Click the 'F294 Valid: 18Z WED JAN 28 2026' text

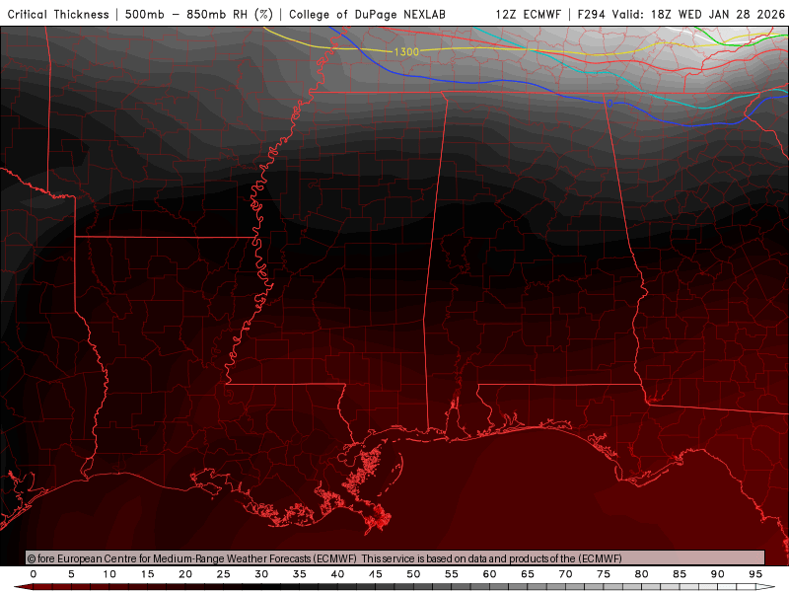coord(681,15)
